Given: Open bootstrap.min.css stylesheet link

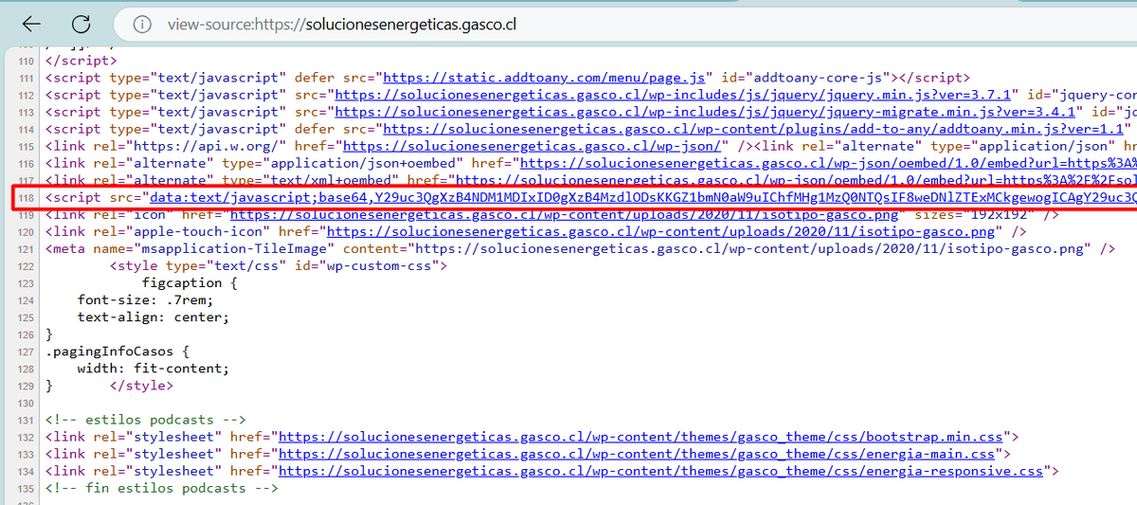Looking at the screenshot, I should click(641, 437).
